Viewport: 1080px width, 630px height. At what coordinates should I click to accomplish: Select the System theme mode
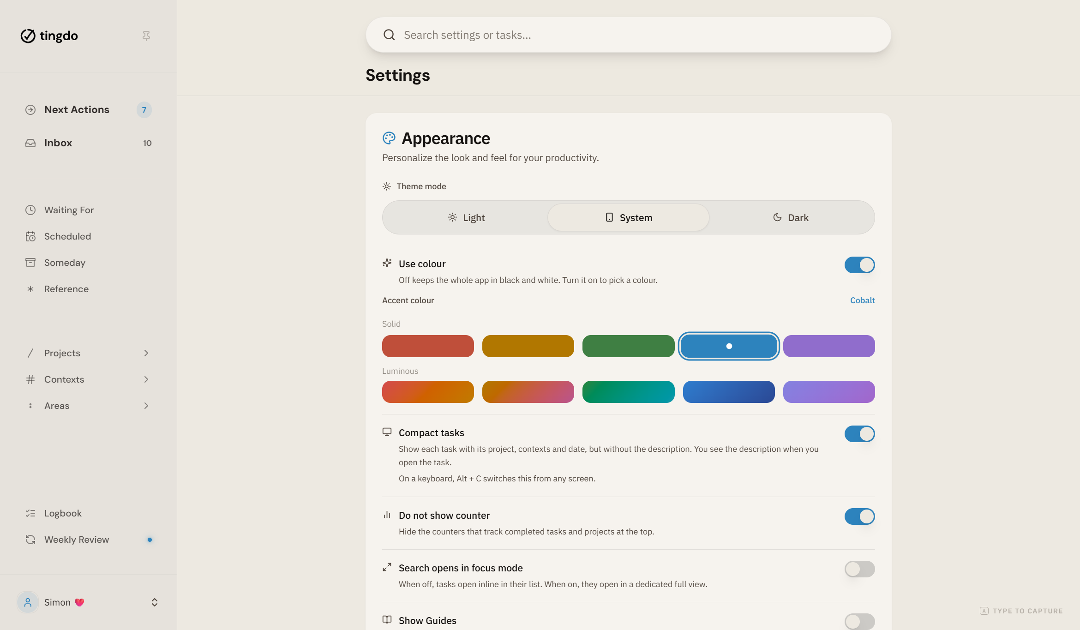628,217
